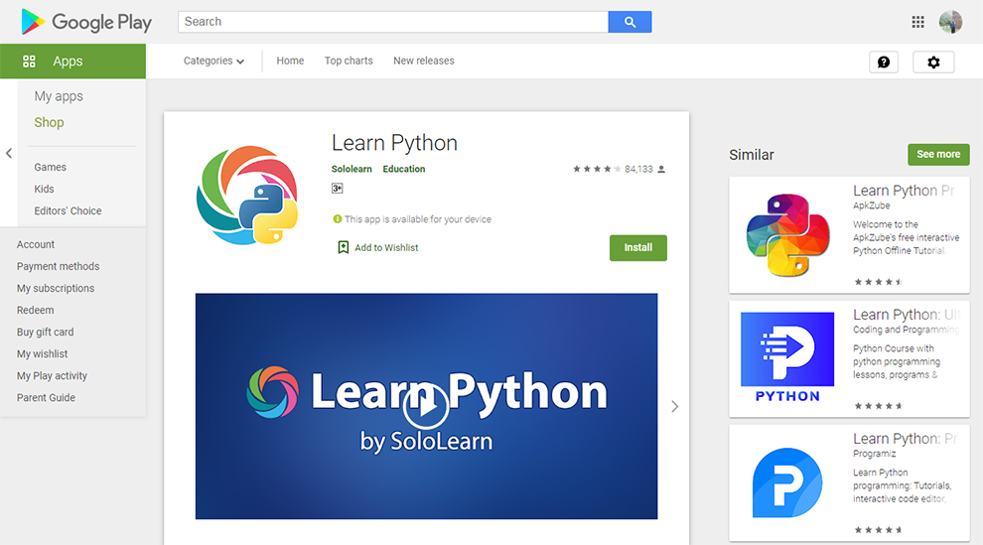Viewport: 983px width, 545px height.
Task: Click the blue search magnifier button
Action: (x=630, y=22)
